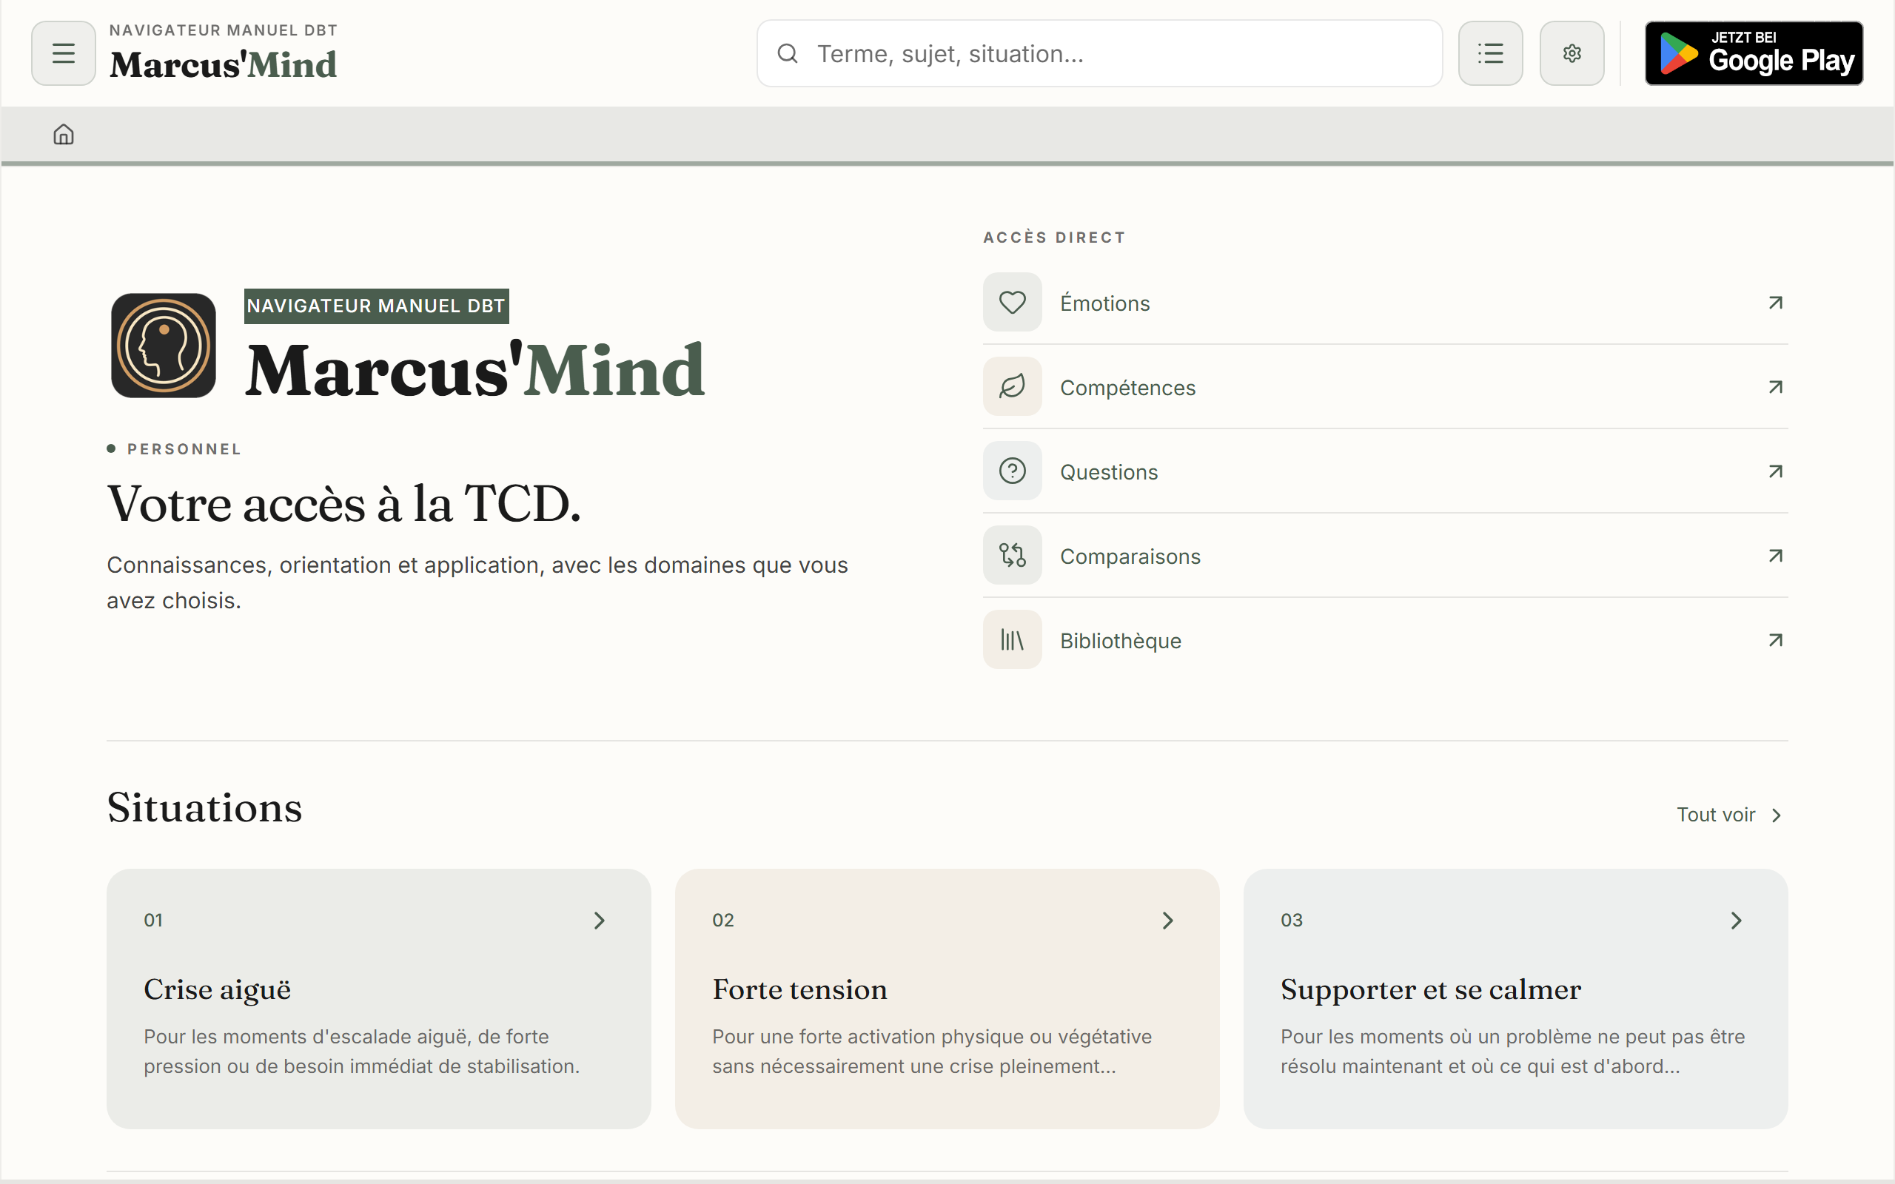The image size is (1895, 1184).
Task: Click the Compétences leaf icon
Action: point(1012,387)
